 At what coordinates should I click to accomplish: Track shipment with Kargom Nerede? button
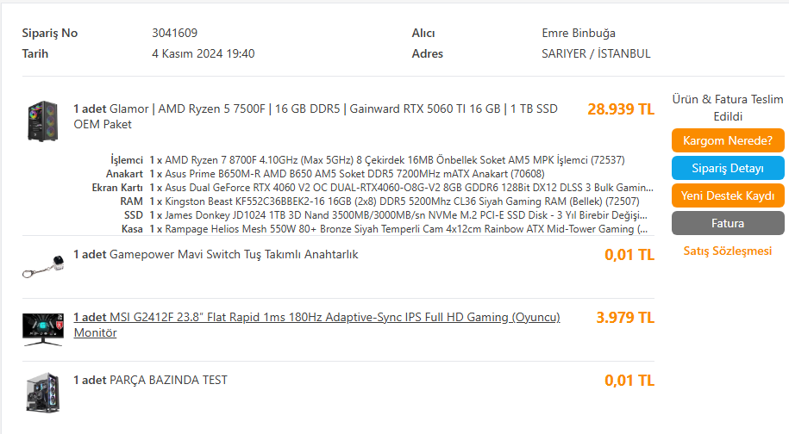coord(728,140)
